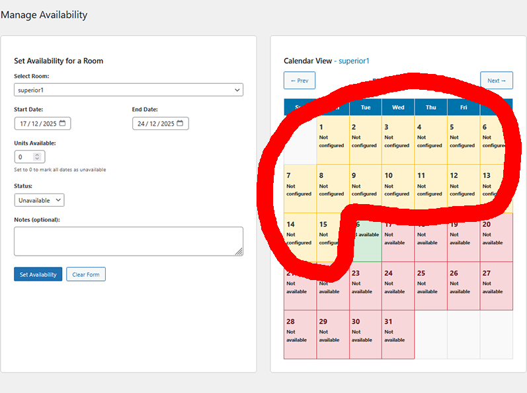The height and width of the screenshot is (393, 527).
Task: Click the Clear Form button
Action: pyautogui.click(x=86, y=274)
